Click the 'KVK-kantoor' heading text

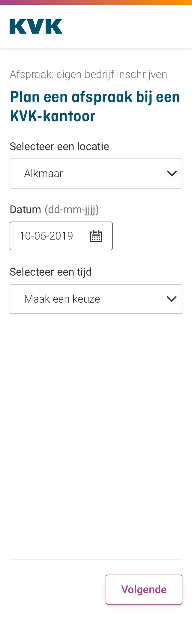(x=53, y=116)
